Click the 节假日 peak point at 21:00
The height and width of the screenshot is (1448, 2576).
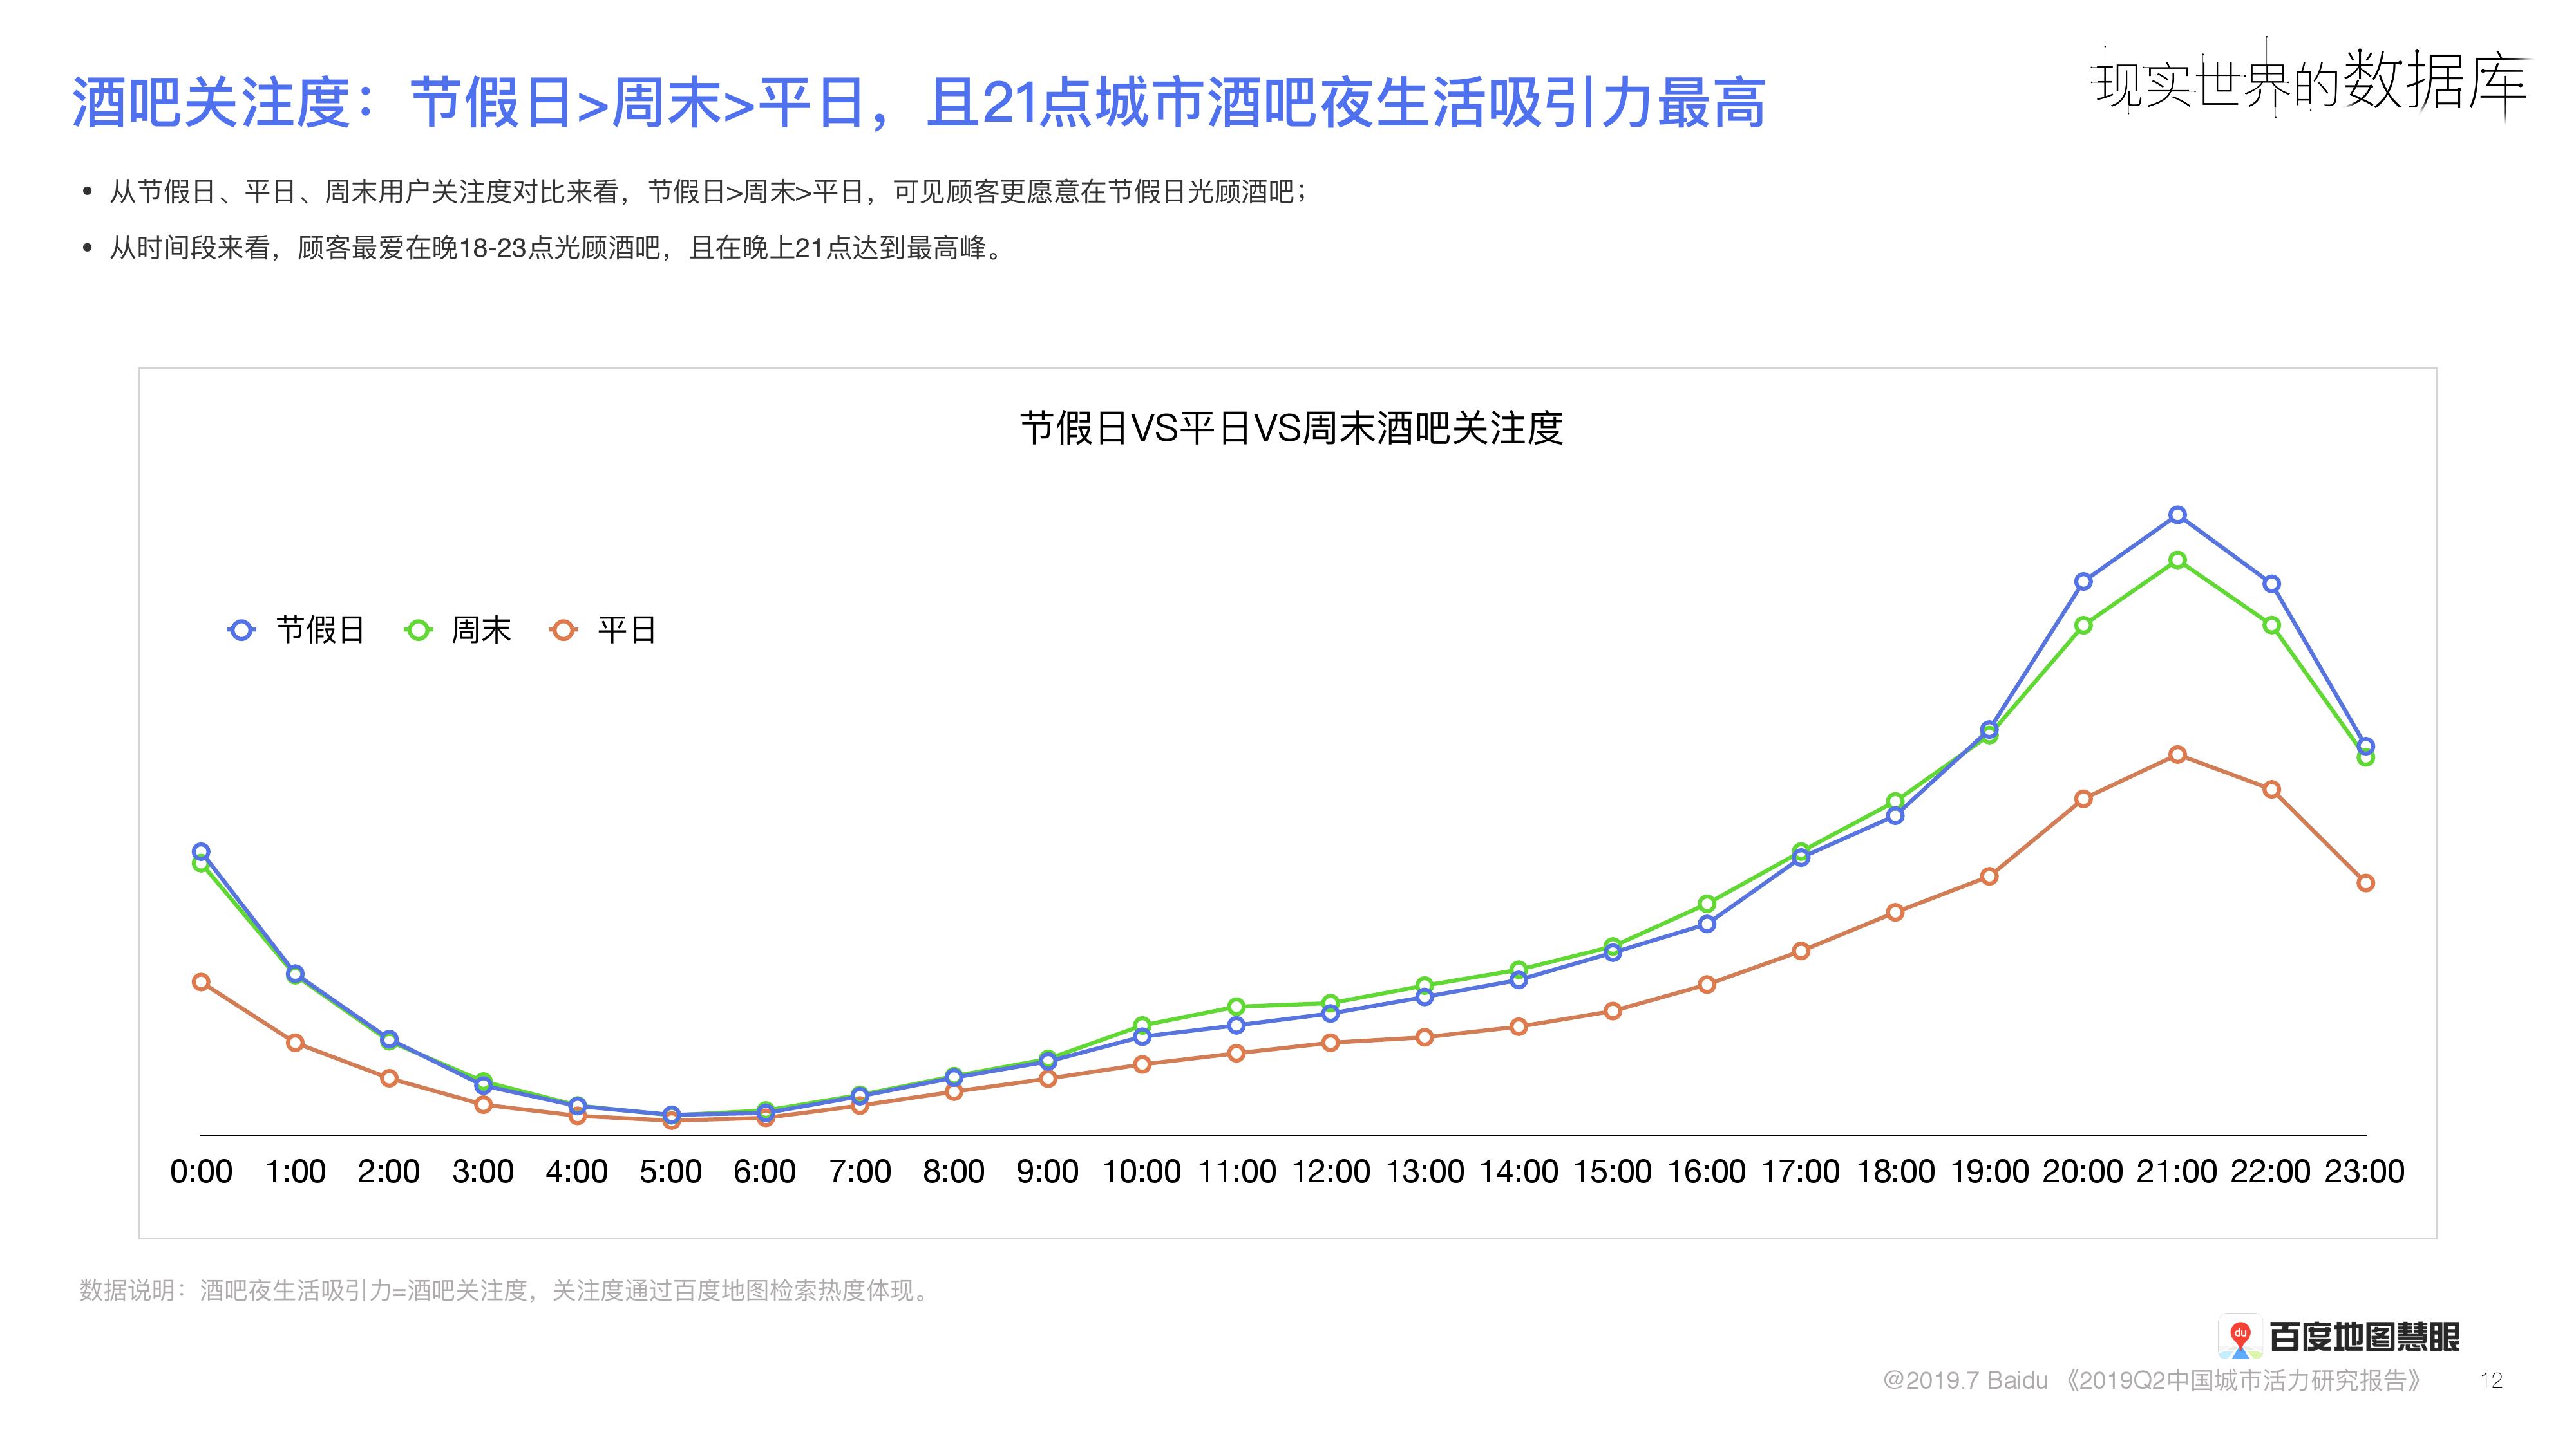tap(2177, 515)
